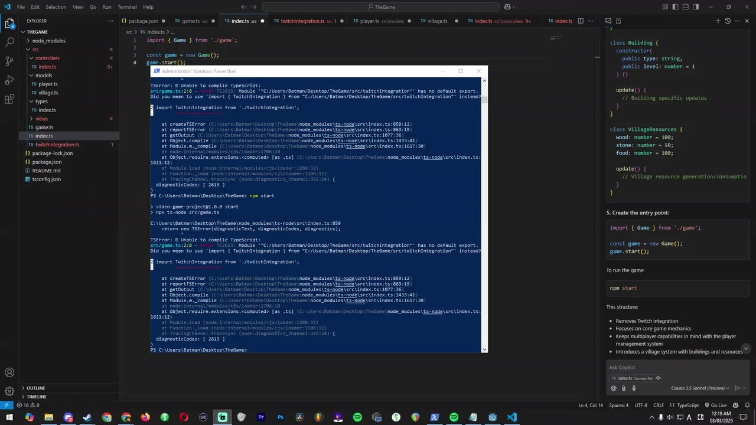Viewport: 756px width, 425px height.
Task: Open the Search view in activity bar
Action: coord(9,42)
